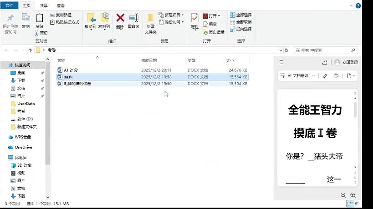Click the Rename icon

[x=134, y=18]
